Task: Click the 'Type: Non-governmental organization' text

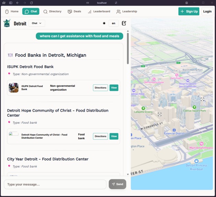Action: click(x=41, y=74)
